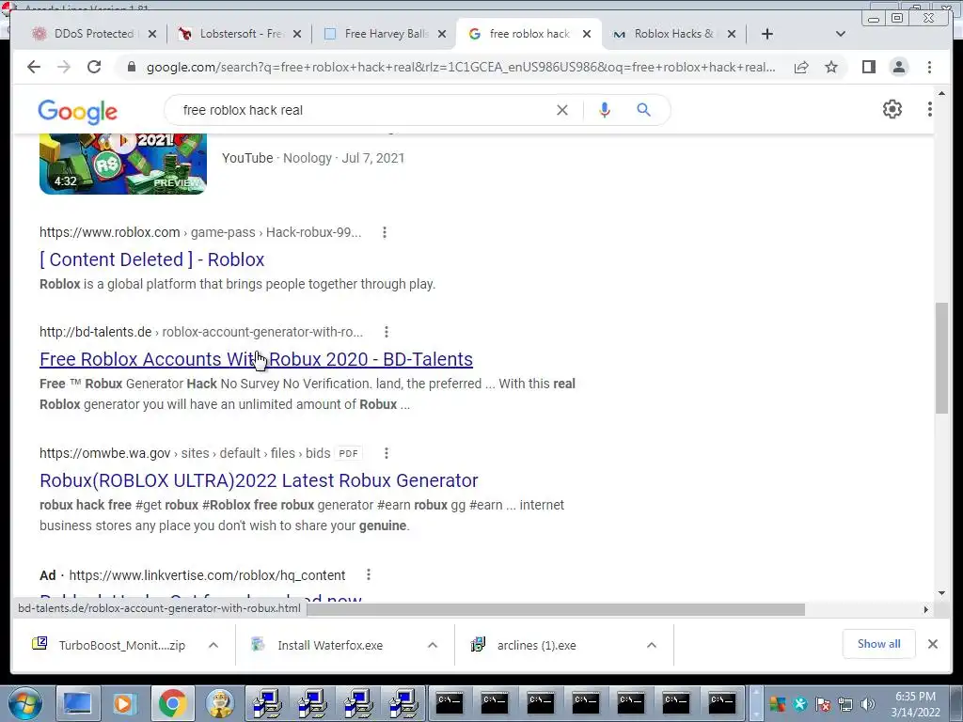Click the forward navigation arrow
Viewport: 963px width, 722px height.
(x=64, y=67)
